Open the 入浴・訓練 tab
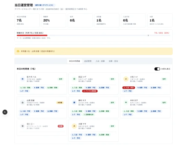This screenshot has width=187, height=147. pos(100,61)
